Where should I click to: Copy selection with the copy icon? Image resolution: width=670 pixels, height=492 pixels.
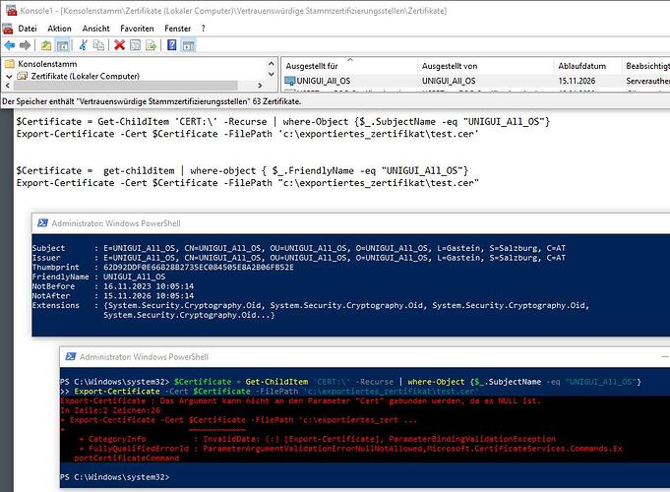pos(98,45)
